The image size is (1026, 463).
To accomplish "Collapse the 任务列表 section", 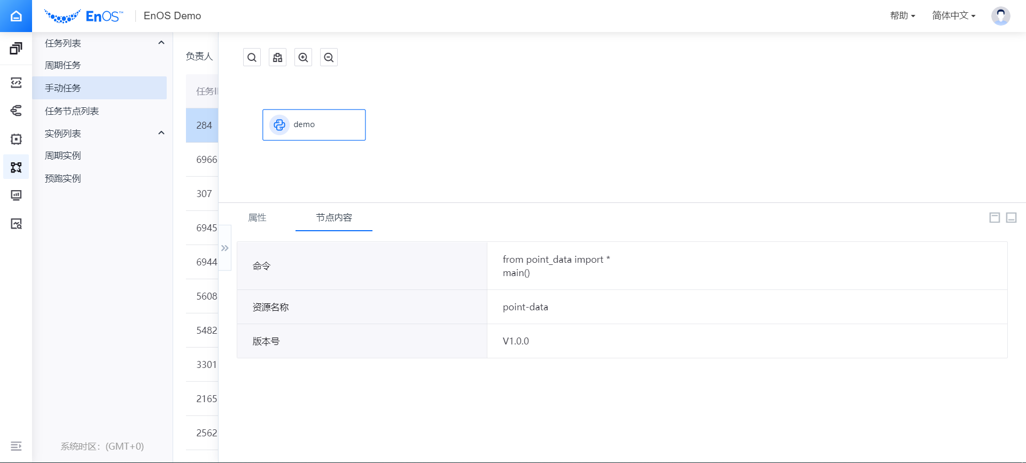I will coord(161,43).
